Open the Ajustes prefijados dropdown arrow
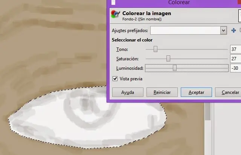 223,30
